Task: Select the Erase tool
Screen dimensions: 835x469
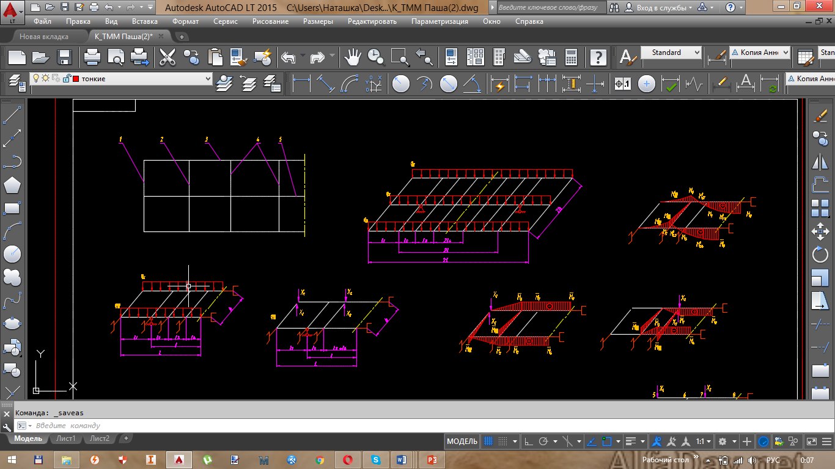Action: 820,115
